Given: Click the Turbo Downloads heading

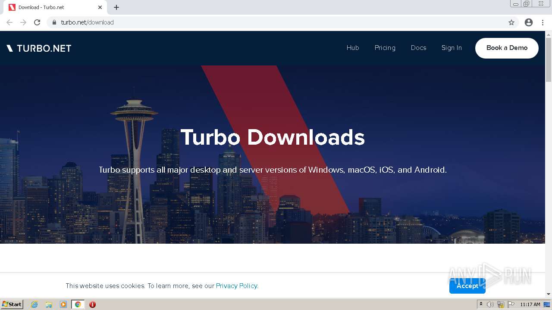Looking at the screenshot, I should pos(273,137).
